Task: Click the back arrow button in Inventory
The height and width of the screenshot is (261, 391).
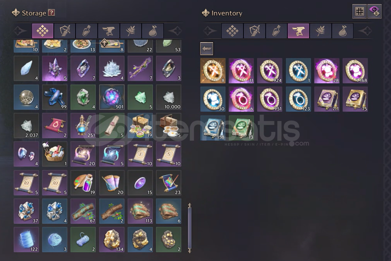Action: pyautogui.click(x=207, y=49)
